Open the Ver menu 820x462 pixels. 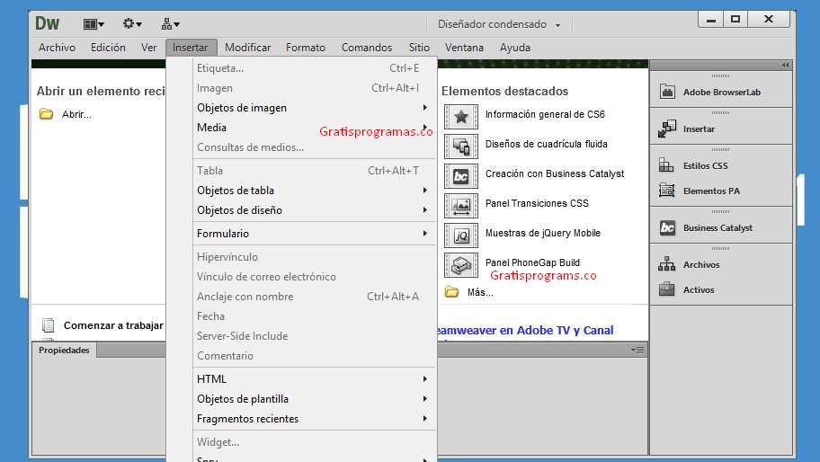click(x=148, y=48)
